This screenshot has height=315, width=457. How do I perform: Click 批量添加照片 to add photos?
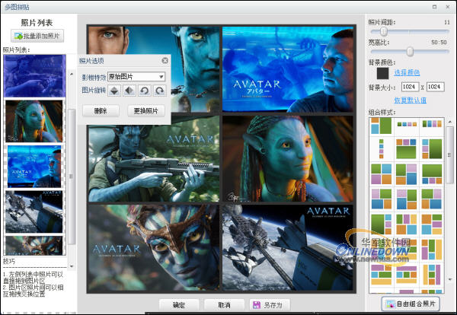point(38,36)
